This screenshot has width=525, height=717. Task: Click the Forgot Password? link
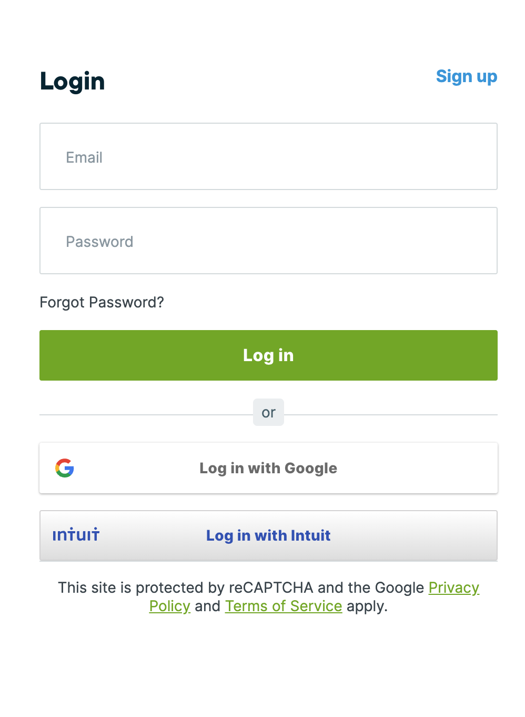coord(102,302)
